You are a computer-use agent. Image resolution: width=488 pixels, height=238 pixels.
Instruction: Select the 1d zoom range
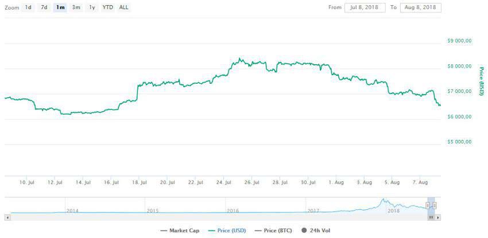coord(28,7)
